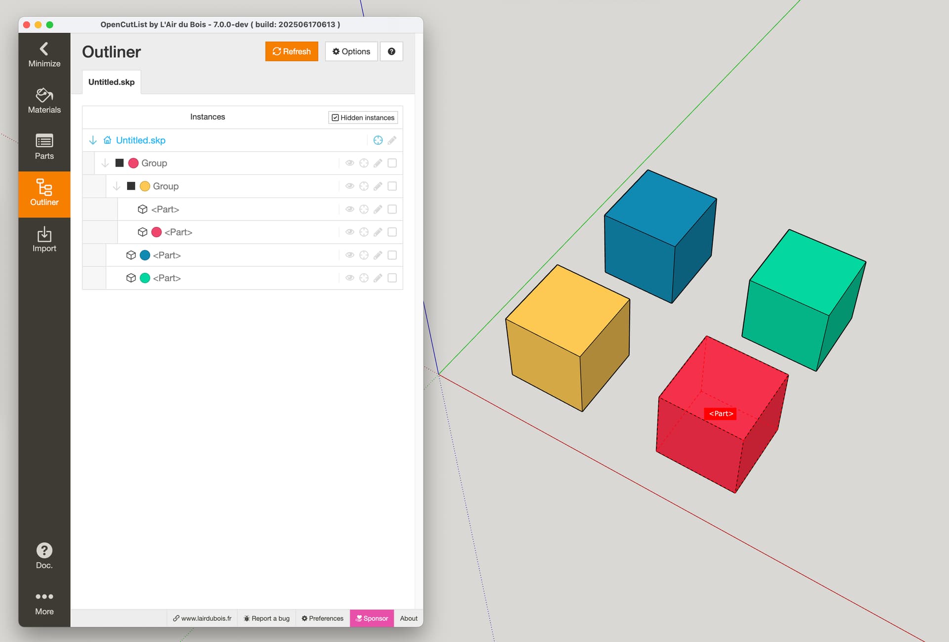Viewport: 949px width, 642px height.
Task: Open the Import sidebar tab
Action: 44,239
